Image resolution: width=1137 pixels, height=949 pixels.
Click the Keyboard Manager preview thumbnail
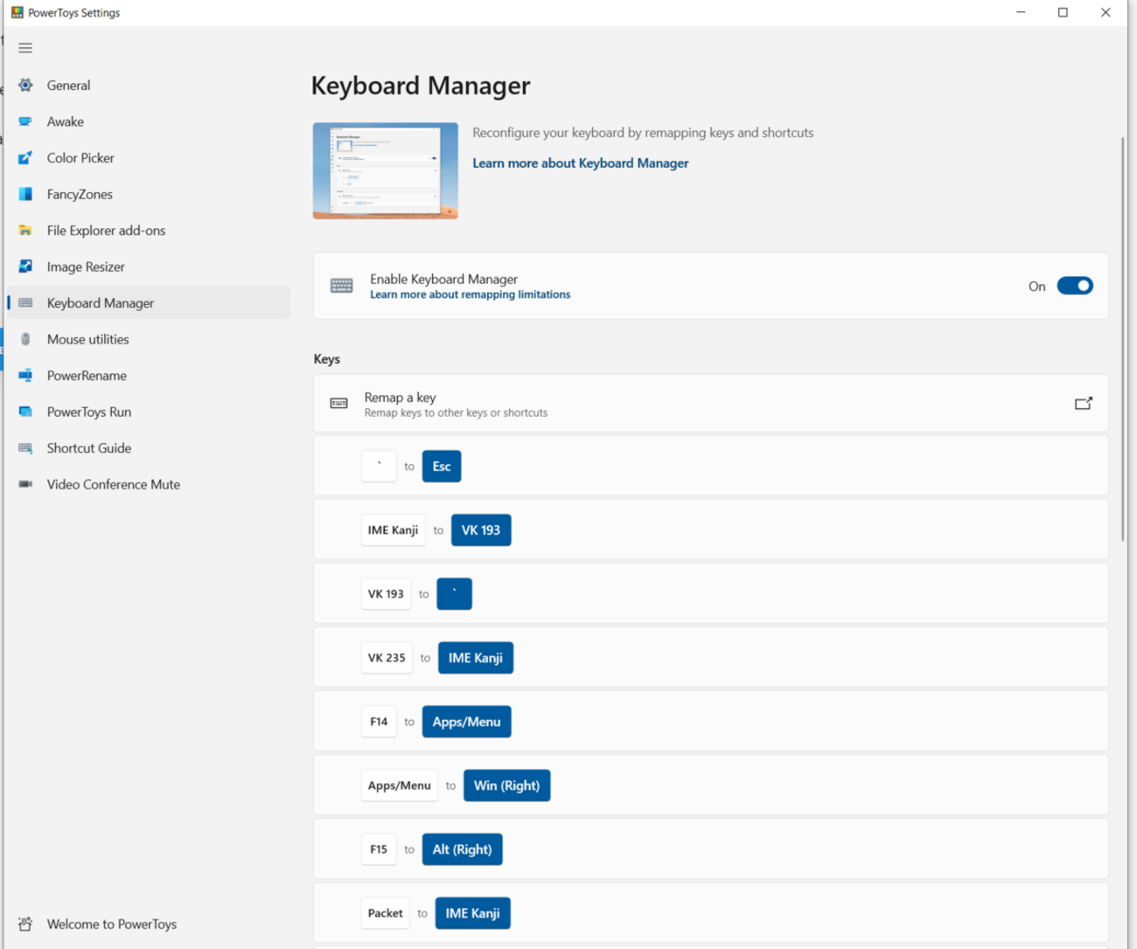pyautogui.click(x=385, y=170)
